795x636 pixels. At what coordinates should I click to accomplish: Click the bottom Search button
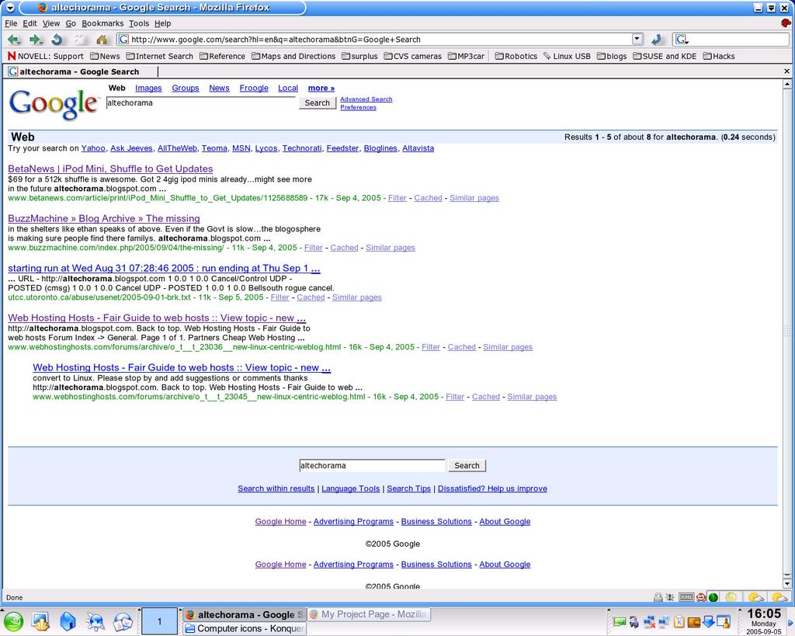(x=467, y=466)
